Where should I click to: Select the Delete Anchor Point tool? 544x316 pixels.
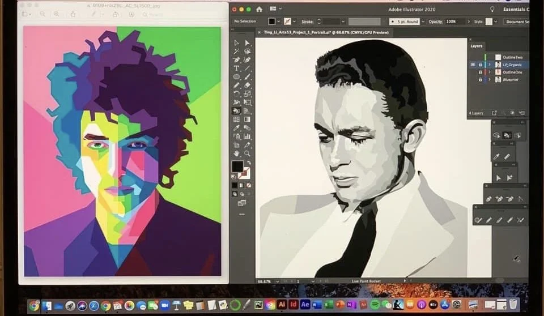[x=510, y=199]
